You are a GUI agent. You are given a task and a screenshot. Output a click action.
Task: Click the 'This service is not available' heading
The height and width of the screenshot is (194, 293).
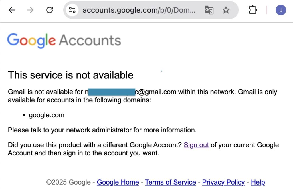(x=71, y=75)
